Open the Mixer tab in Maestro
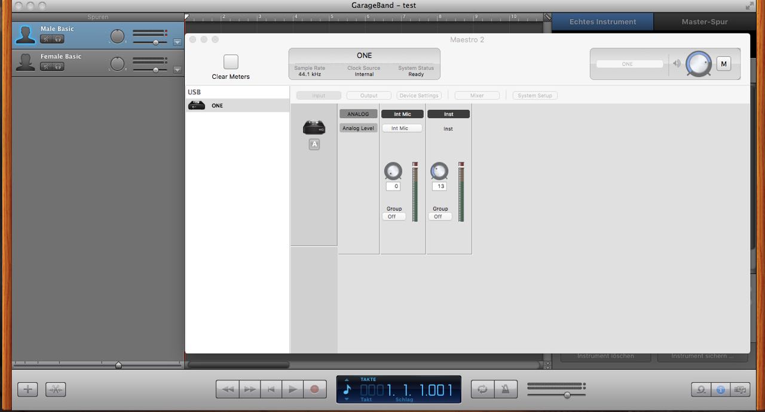The height and width of the screenshot is (412, 765). (x=477, y=96)
